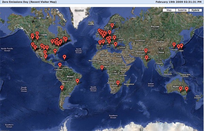Click the easternmost visitor pin in Japan
This screenshot has width=204, height=131.
point(181,46)
